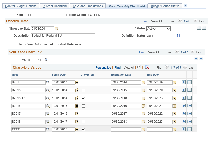Switch to Ruleset Chartfield tab
This screenshot has width=211, height=142.
coord(55,6)
